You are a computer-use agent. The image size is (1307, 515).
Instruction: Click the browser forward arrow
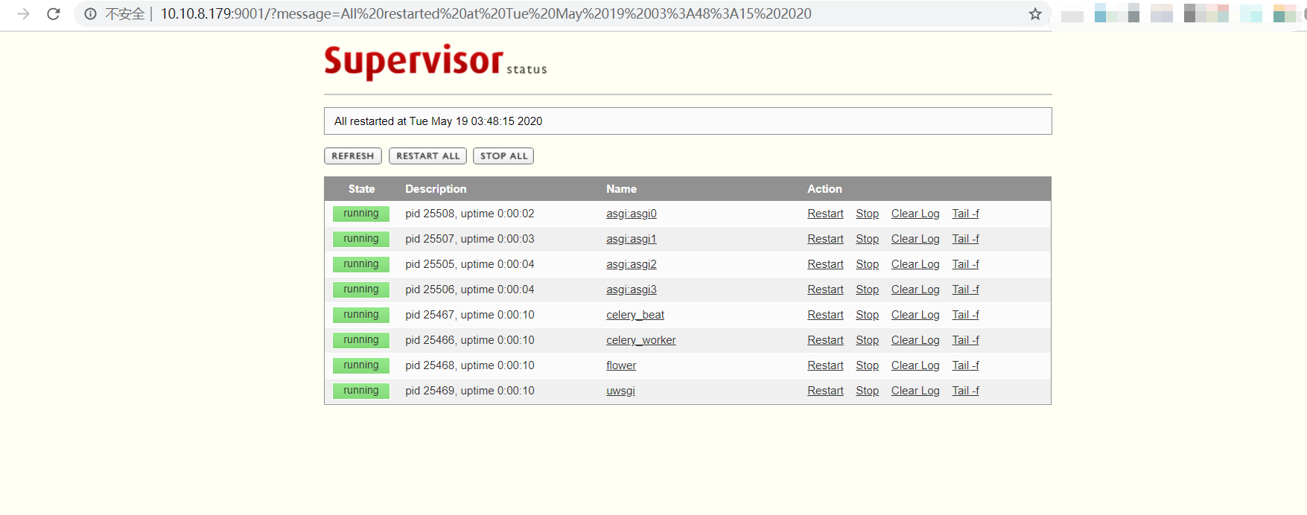click(x=23, y=13)
